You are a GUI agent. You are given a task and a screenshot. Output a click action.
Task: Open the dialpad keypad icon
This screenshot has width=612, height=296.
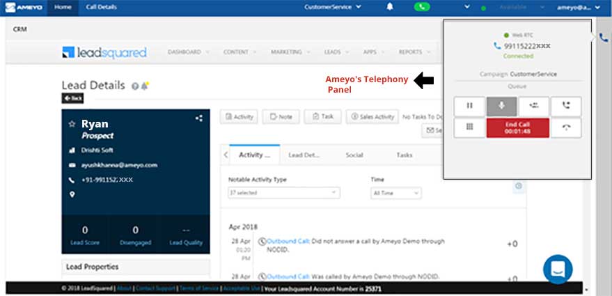tap(469, 127)
